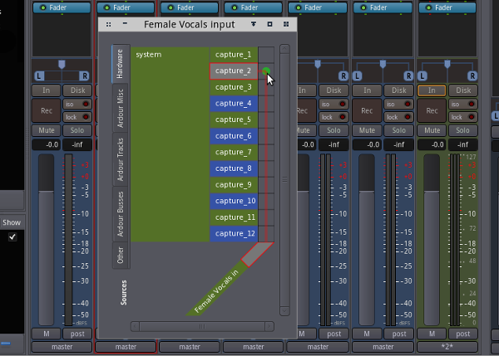Enable iso on the *2* strip
The height and width of the screenshot is (356, 499).
(462, 105)
